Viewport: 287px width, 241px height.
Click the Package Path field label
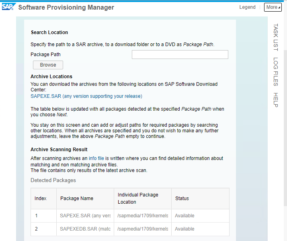tap(45, 55)
